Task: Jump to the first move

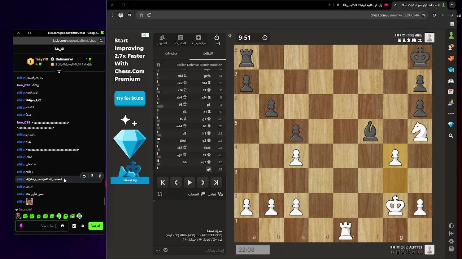Action: [163, 182]
